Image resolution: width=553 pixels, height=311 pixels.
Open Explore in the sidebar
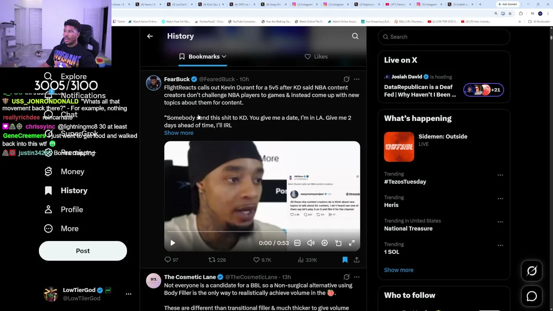tap(65, 77)
